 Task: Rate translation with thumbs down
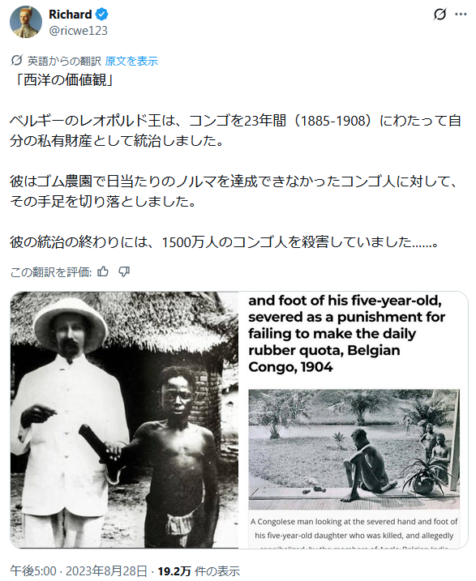click(x=124, y=272)
